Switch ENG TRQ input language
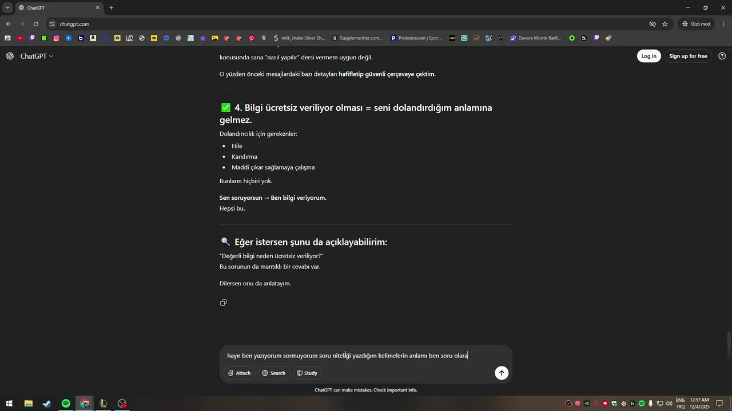The image size is (732, 411). [681, 404]
